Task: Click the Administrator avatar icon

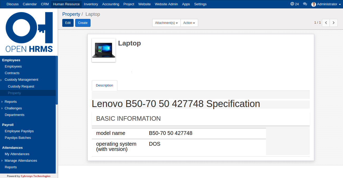Action: (314, 4)
